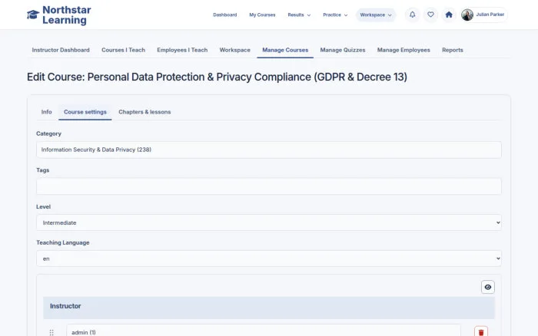This screenshot has height=336, width=538.
Task: Click Julian Parker's avatar picture
Action: click(x=467, y=15)
